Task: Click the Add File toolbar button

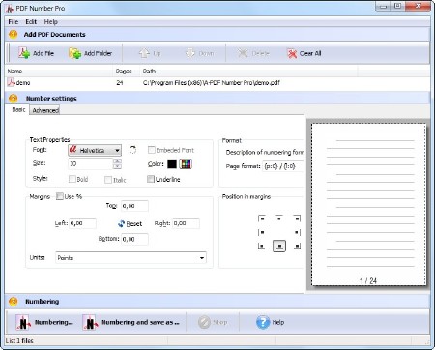Action: (36, 53)
